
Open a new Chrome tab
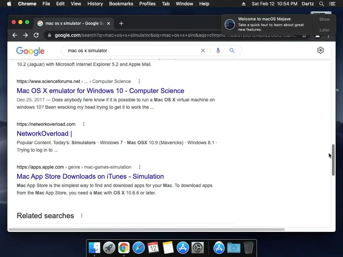click(121, 23)
